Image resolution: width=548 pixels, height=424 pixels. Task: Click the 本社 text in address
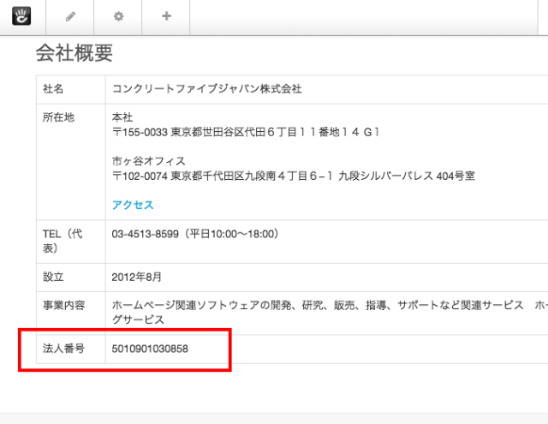[x=122, y=117]
